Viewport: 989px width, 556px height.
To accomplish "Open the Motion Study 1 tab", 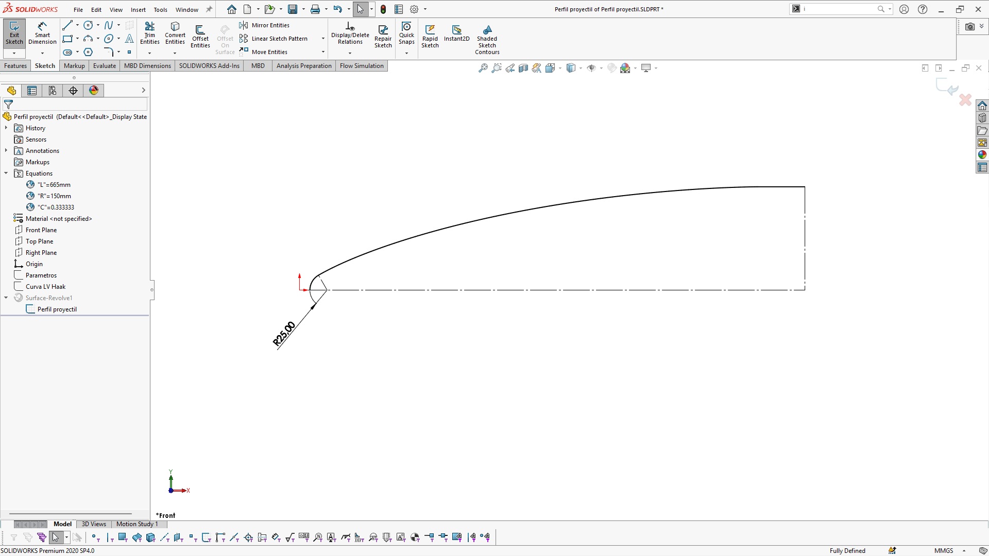I will [x=137, y=524].
